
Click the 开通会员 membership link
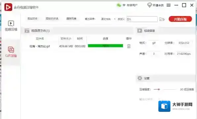[x=158, y=5]
